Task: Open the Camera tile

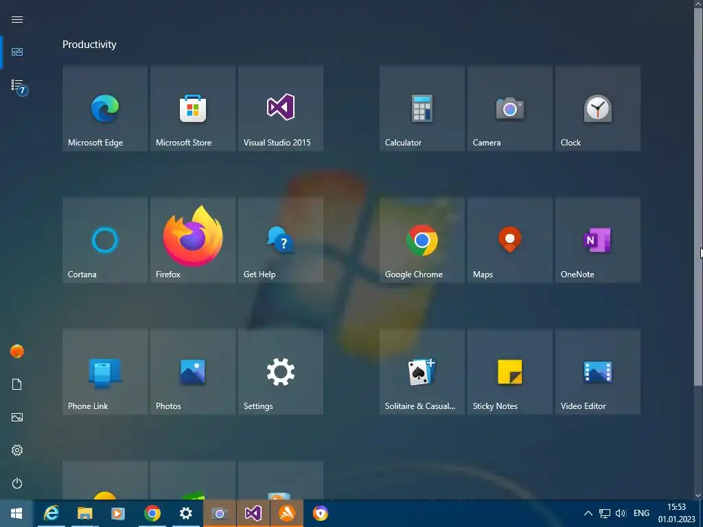Action: pos(510,108)
